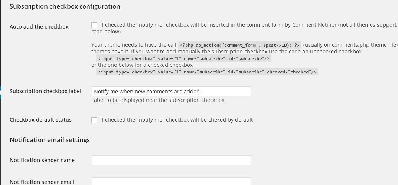
Task: Click the "or the one below" instruction text
Action: coord(142,65)
